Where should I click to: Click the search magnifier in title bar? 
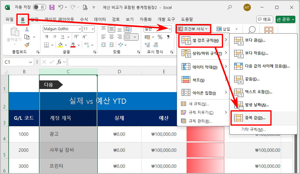click(x=229, y=7)
